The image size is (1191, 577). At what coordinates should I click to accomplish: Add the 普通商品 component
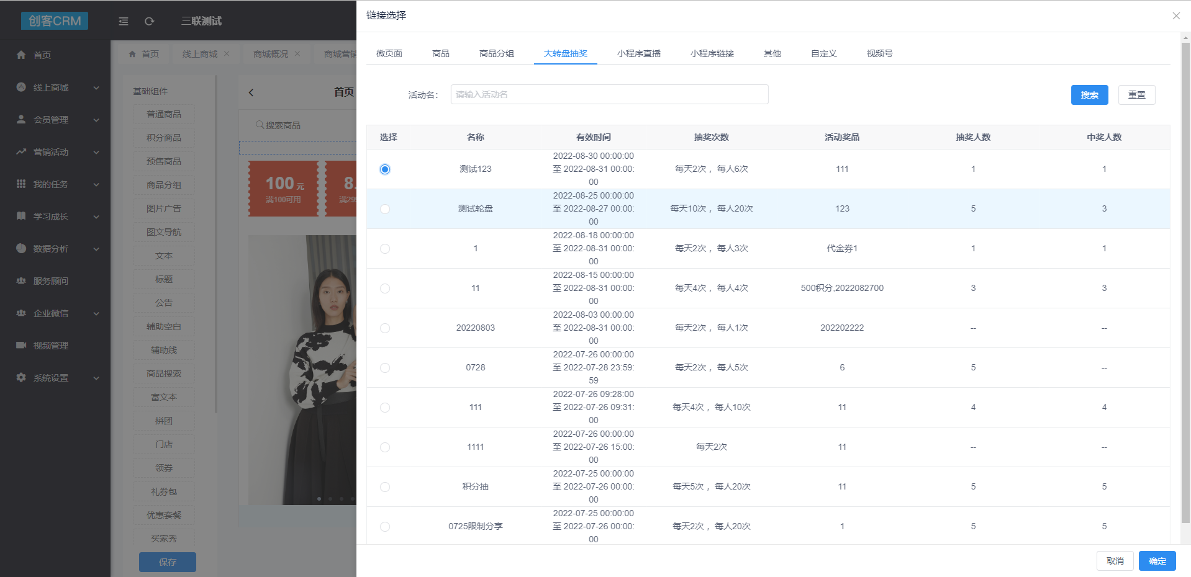[164, 114]
